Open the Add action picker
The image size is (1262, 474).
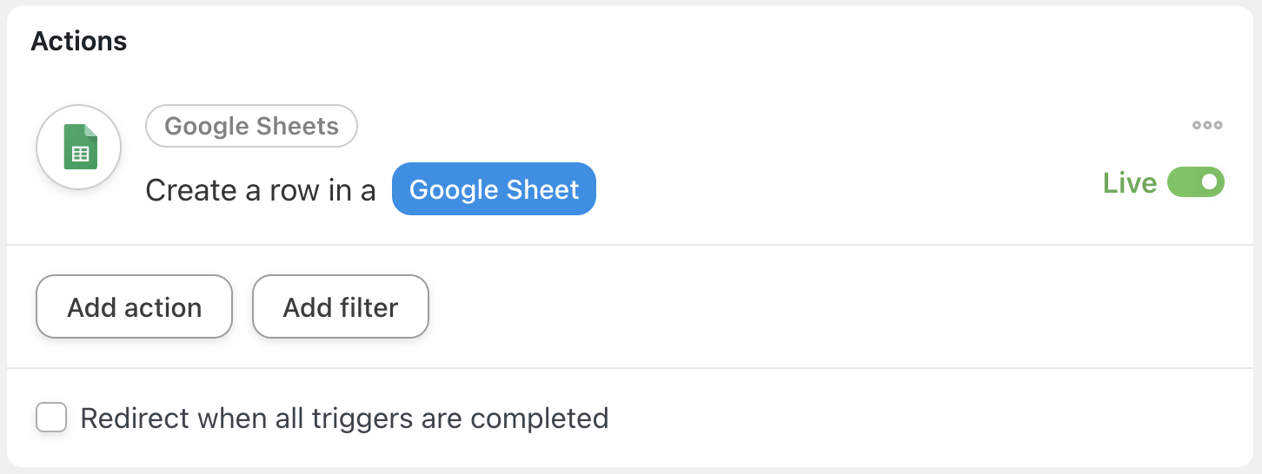(135, 306)
